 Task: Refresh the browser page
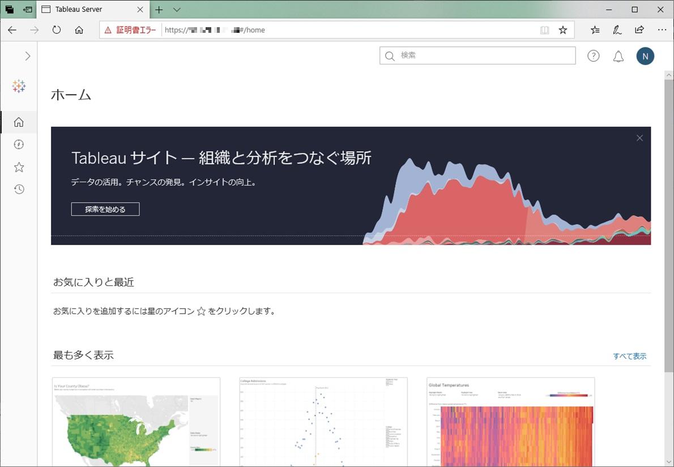click(57, 30)
